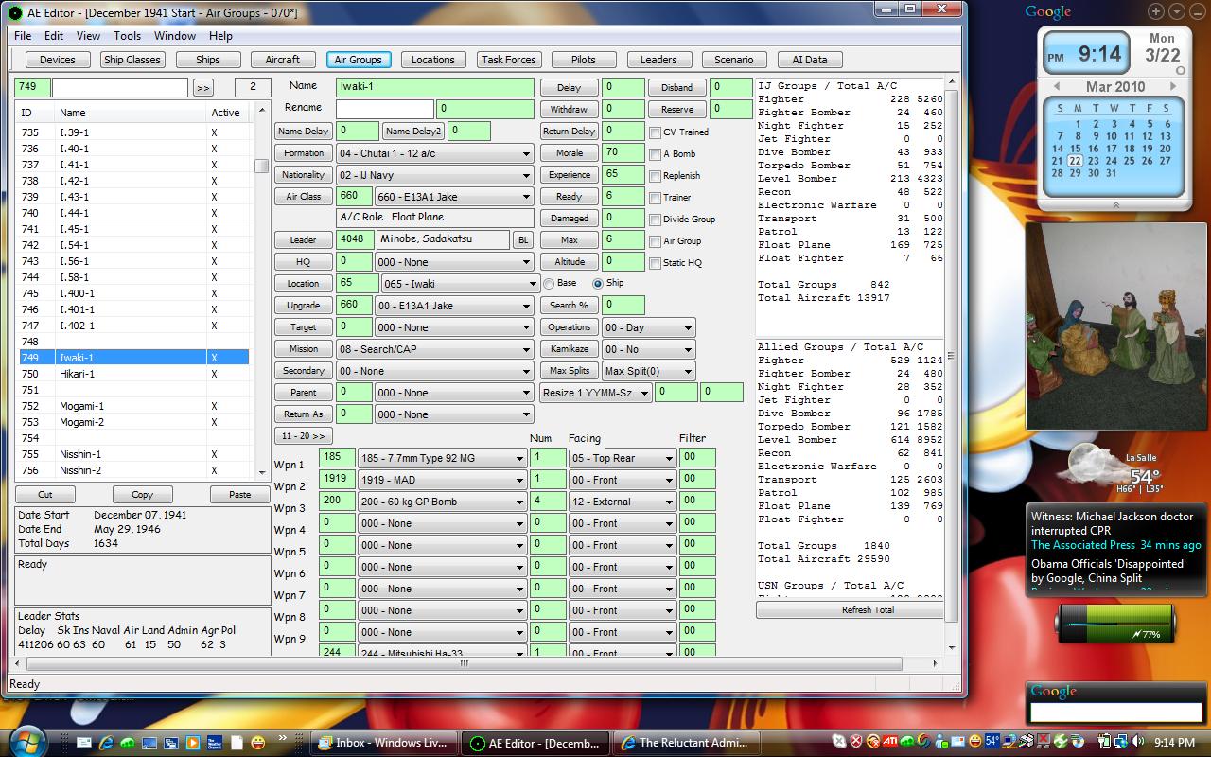Open the 54° weather tray icon
This screenshot has height=757, width=1211.
click(x=992, y=741)
